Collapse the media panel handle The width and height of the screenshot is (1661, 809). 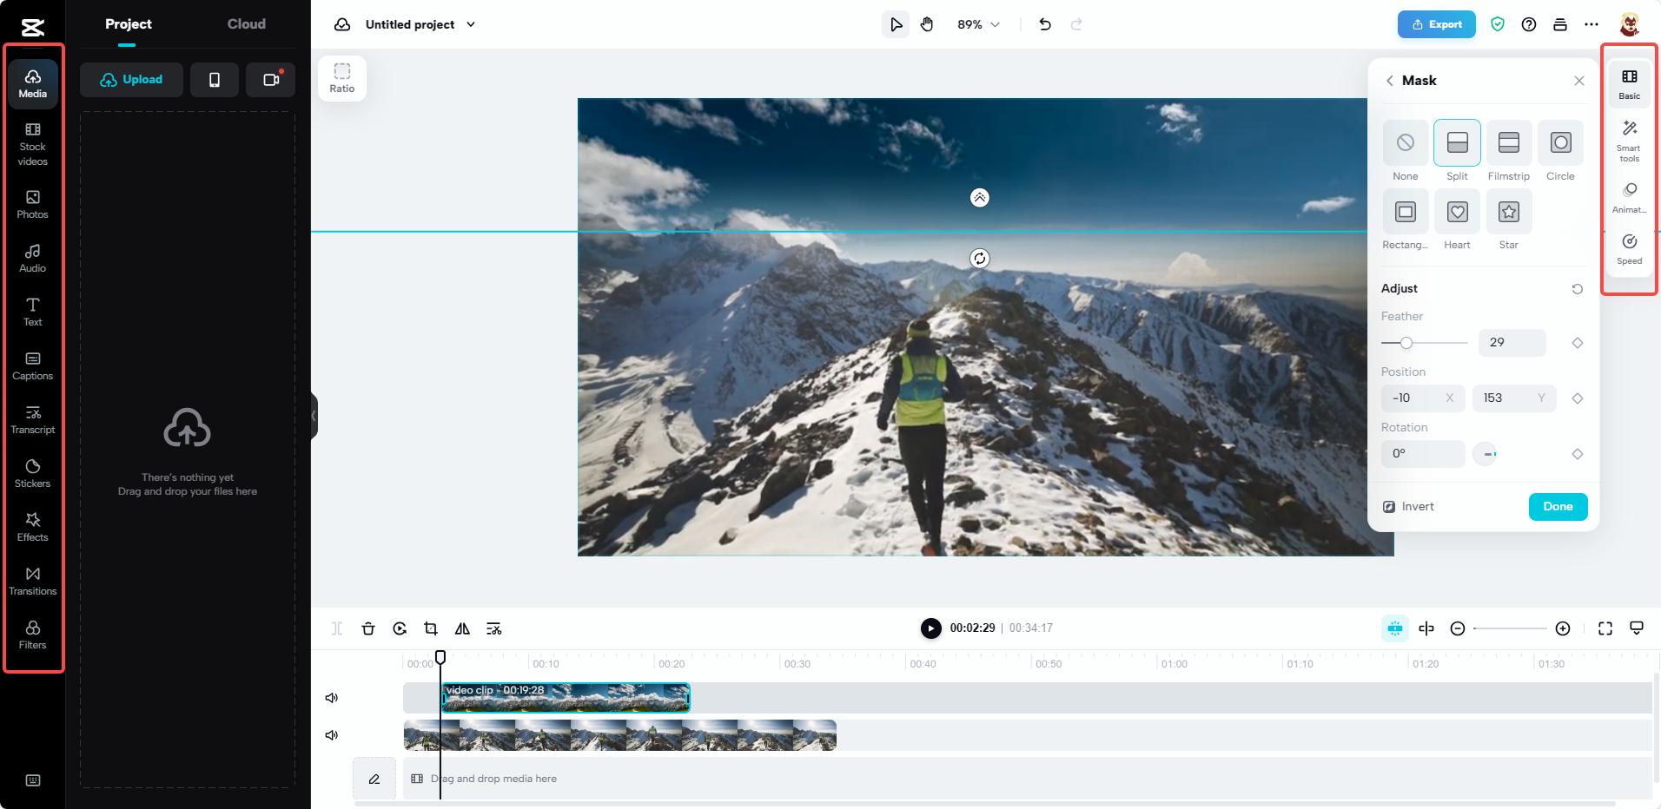[x=314, y=416]
